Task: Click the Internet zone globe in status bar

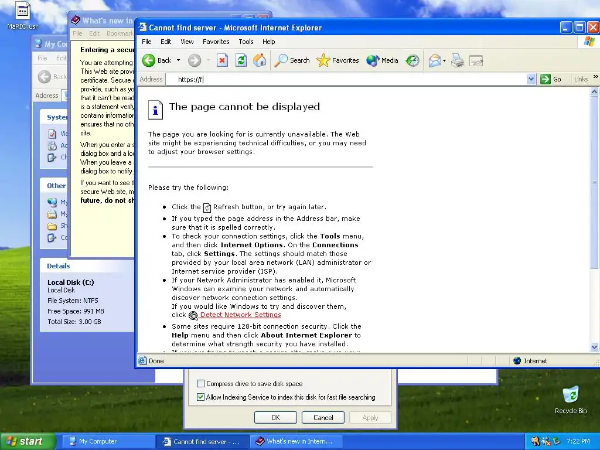Action: (x=517, y=360)
